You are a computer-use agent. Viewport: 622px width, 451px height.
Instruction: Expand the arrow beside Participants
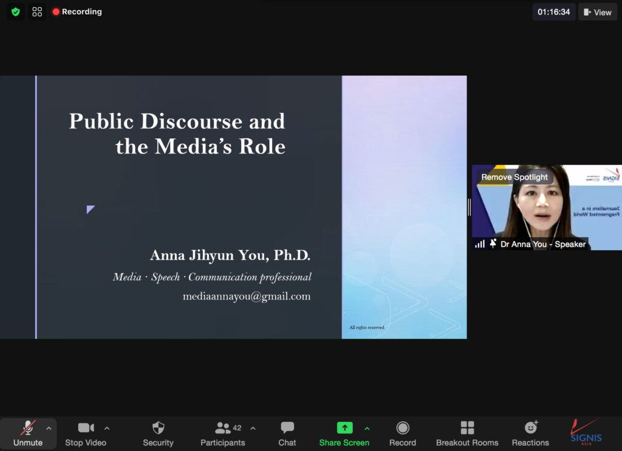(x=253, y=428)
